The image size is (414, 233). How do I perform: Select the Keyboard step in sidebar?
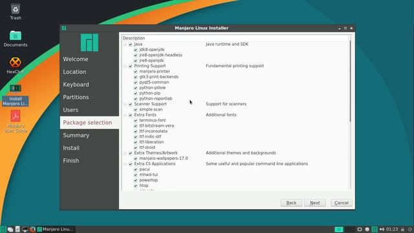(76, 85)
